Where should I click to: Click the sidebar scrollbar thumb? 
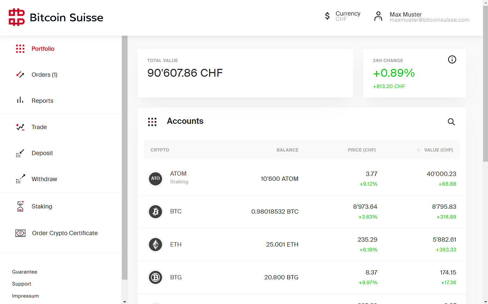125,158
